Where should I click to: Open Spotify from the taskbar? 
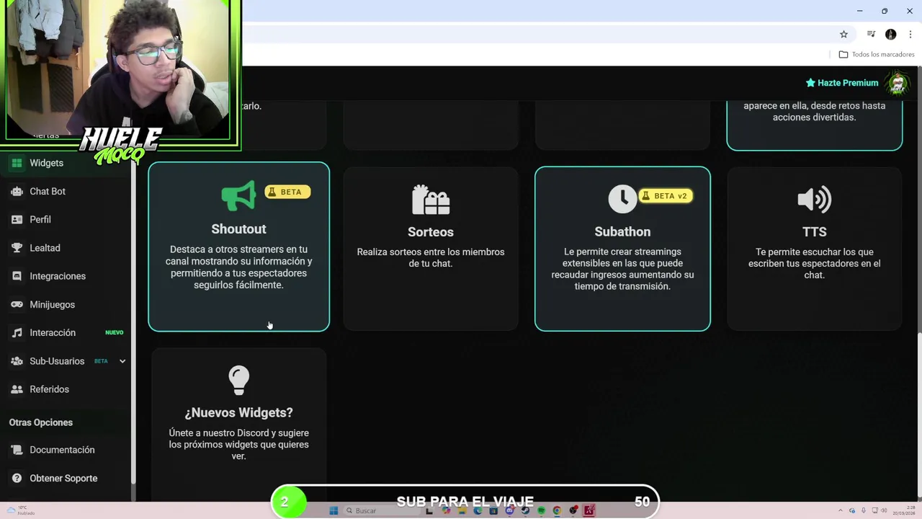(x=541, y=510)
